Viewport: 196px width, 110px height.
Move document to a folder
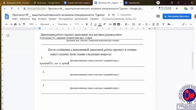[113, 15]
